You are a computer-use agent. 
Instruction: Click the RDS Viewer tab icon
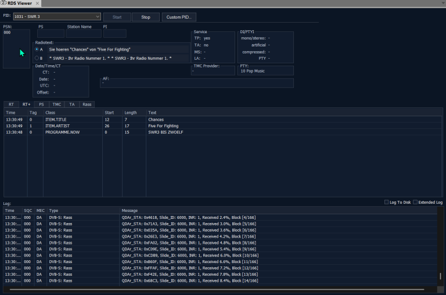pyautogui.click(x=3, y=3)
